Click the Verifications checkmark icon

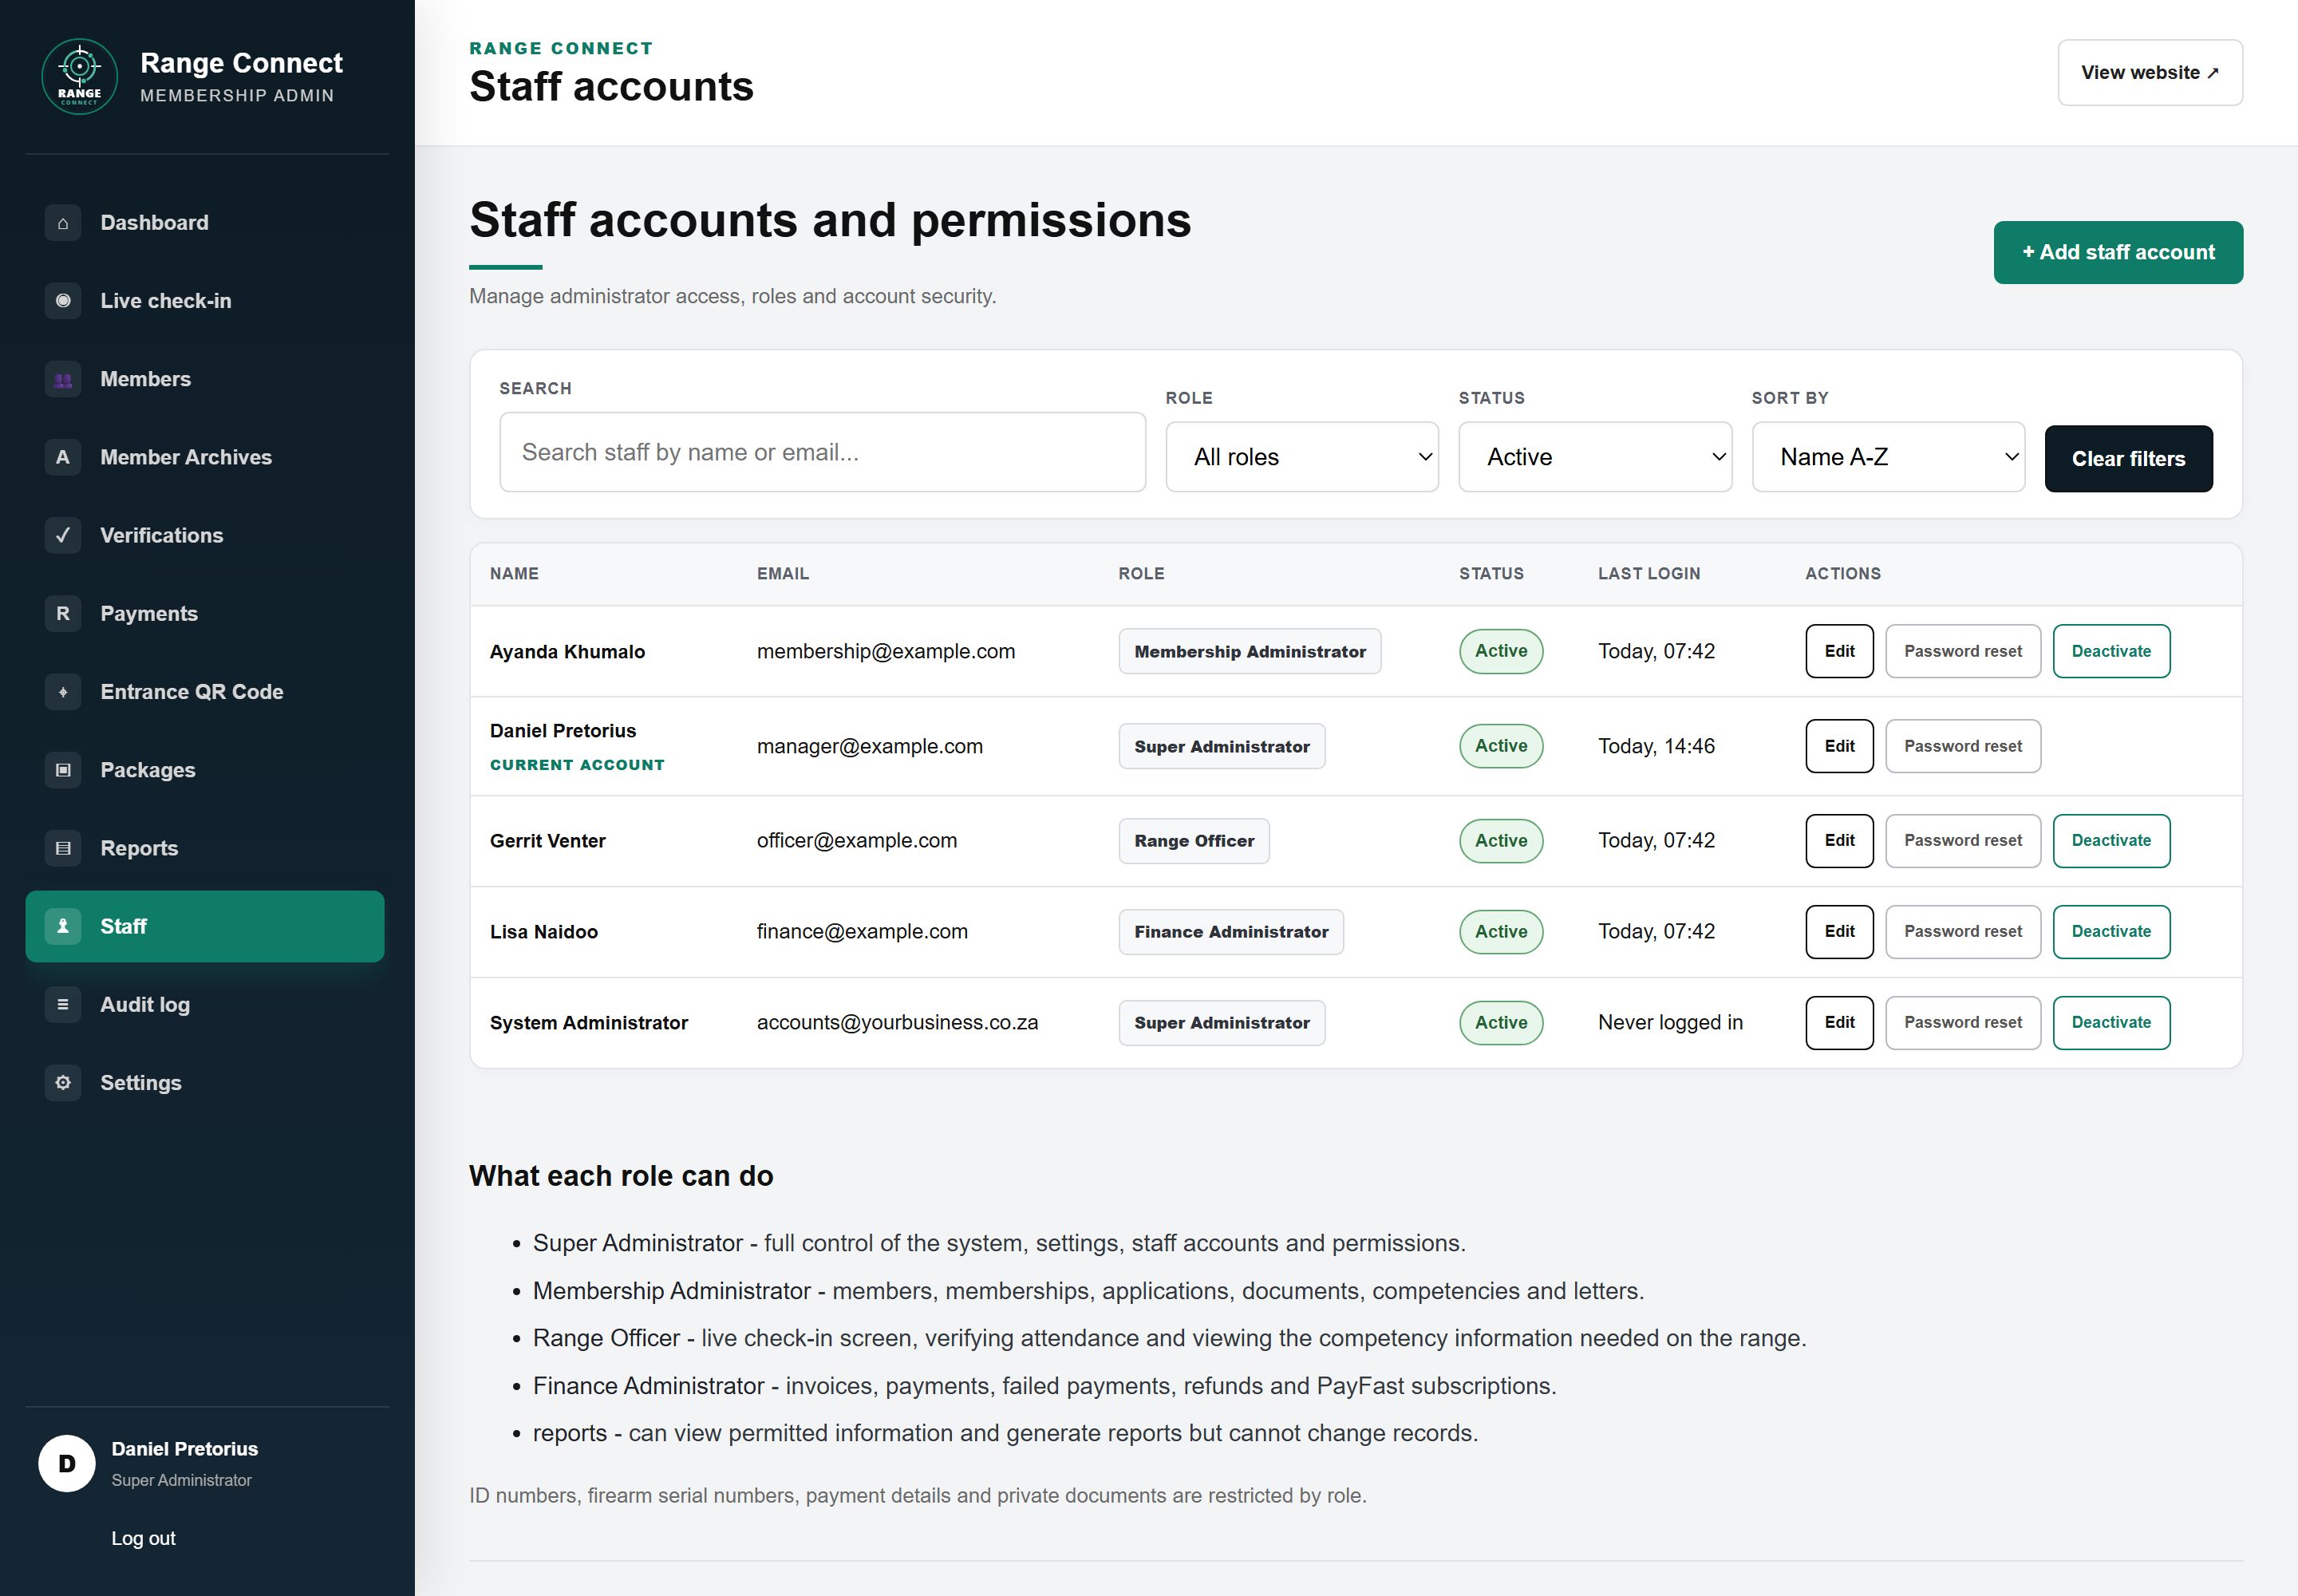[x=63, y=535]
